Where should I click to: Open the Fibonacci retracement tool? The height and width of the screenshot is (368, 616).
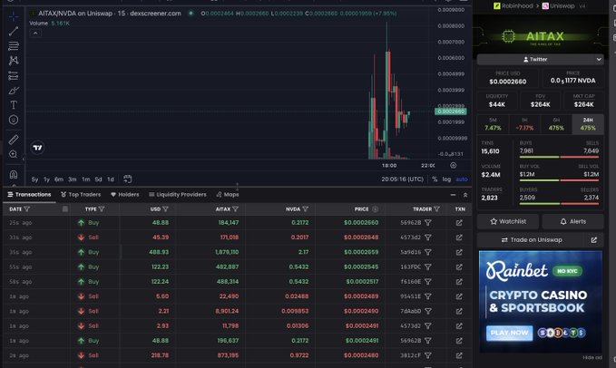14,46
